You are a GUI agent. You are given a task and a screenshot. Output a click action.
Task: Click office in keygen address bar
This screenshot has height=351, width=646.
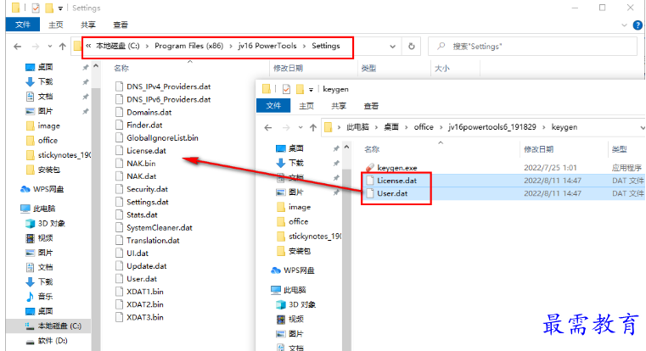(x=424, y=126)
